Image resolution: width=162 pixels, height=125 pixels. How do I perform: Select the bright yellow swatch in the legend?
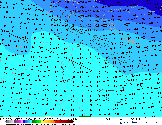pos(42,122)
